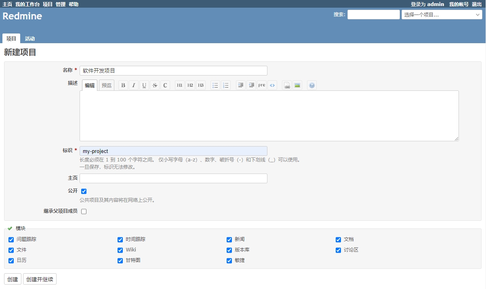The width and height of the screenshot is (486, 289).
Task: Open 管理 in top menu
Action: pyautogui.click(x=61, y=4)
